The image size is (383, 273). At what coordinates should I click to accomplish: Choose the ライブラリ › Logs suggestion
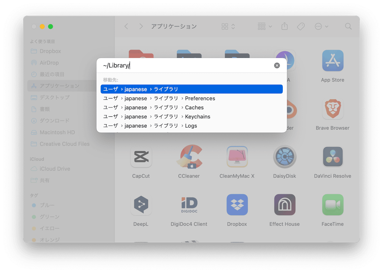pyautogui.click(x=191, y=126)
